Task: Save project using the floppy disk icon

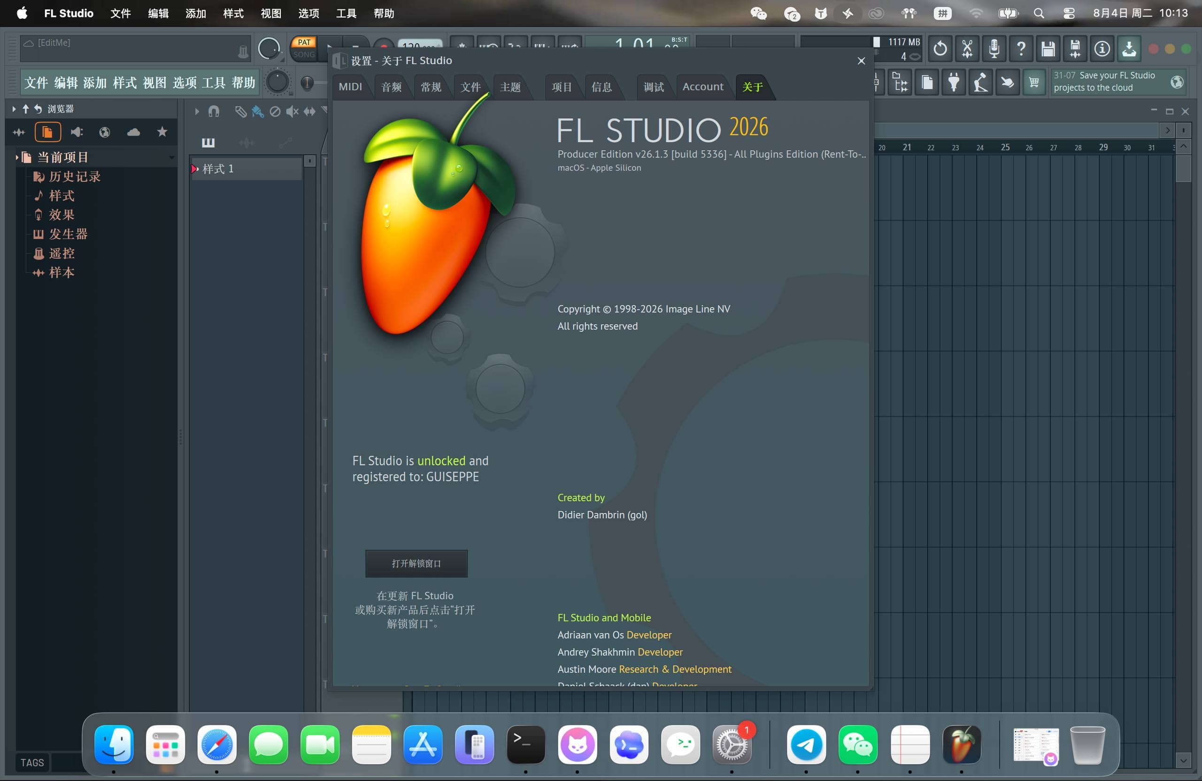Action: [x=1048, y=49]
